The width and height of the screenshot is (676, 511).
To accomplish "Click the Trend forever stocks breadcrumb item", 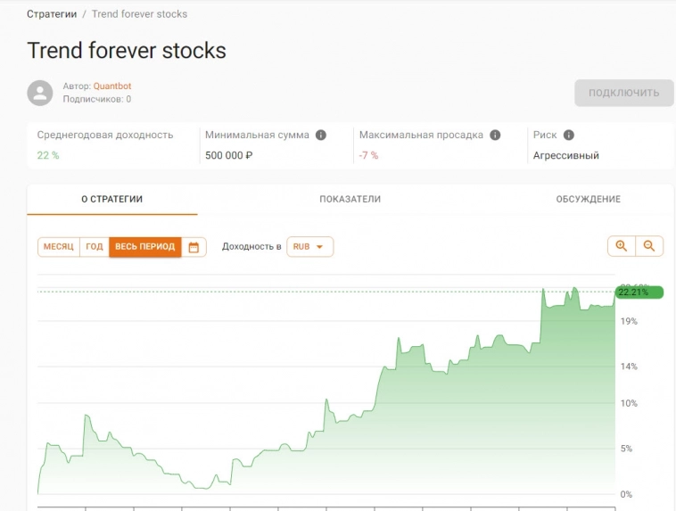I will (139, 14).
